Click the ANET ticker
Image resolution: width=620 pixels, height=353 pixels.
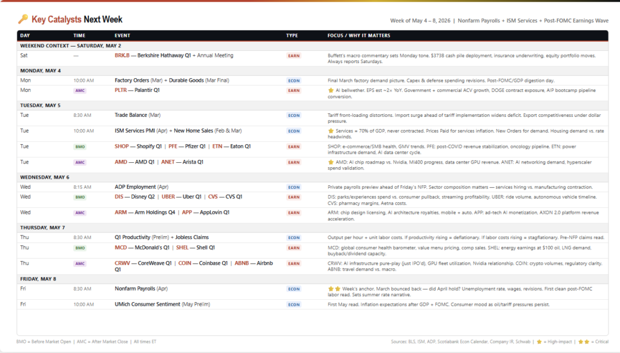click(x=168, y=162)
